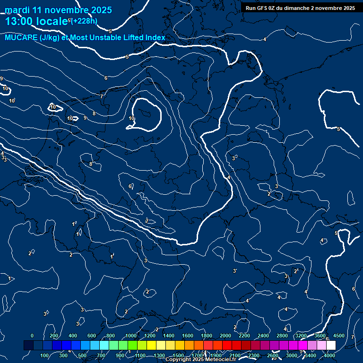Screen dimensions: 363x363
Task: Click the white swatch at legend's end
Action: point(331,345)
